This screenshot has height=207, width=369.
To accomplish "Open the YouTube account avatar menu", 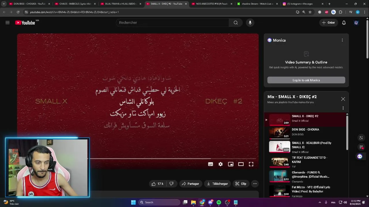I will pos(356,23).
